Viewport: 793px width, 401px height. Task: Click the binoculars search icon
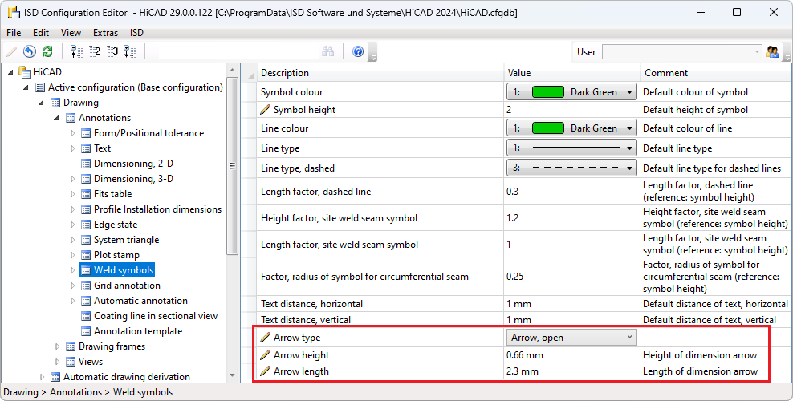tap(327, 51)
